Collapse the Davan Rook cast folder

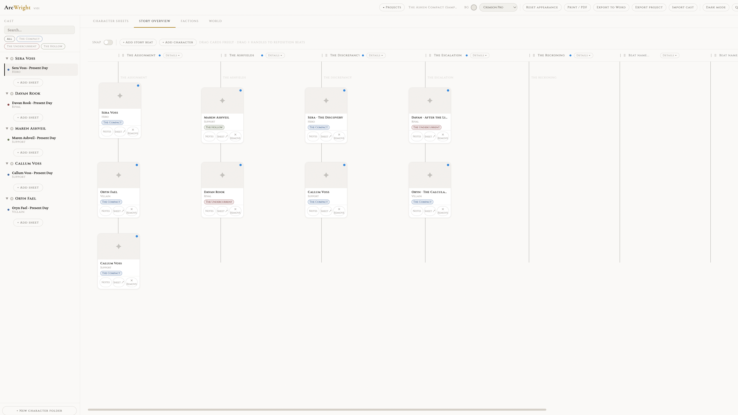coord(7,93)
